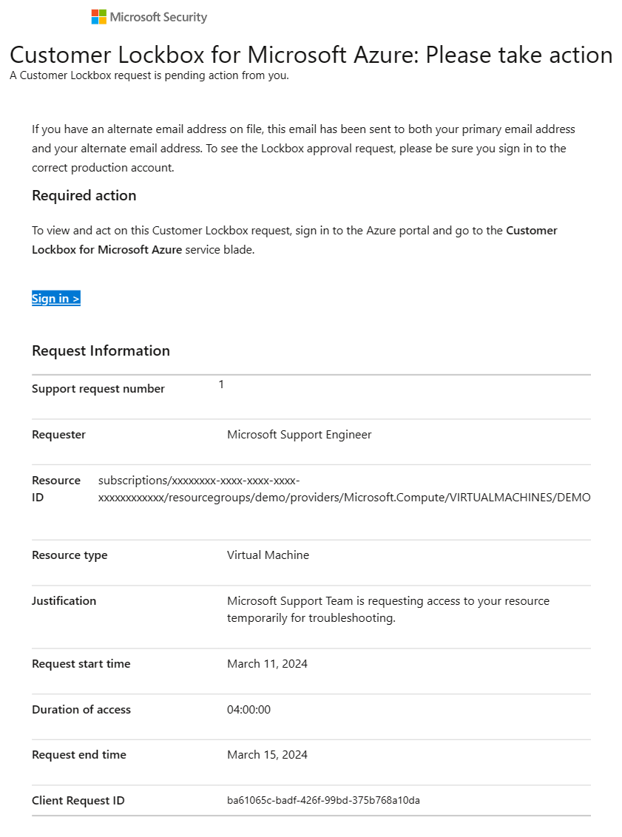Click the 04:00:00 duration value
Screen dimensions: 622x837
[x=249, y=710]
